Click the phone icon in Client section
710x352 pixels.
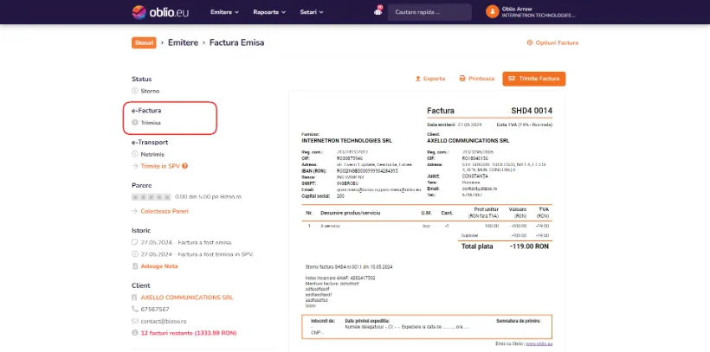134,309
